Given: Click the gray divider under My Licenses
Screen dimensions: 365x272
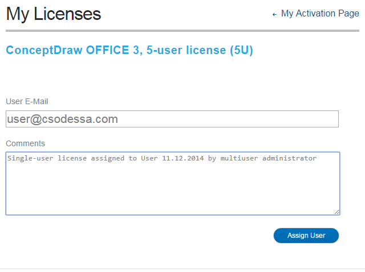Looking at the screenshot, I should 182,31.
